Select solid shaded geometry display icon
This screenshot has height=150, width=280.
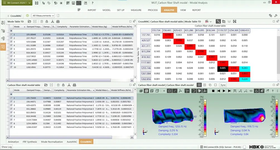(x=141, y=91)
